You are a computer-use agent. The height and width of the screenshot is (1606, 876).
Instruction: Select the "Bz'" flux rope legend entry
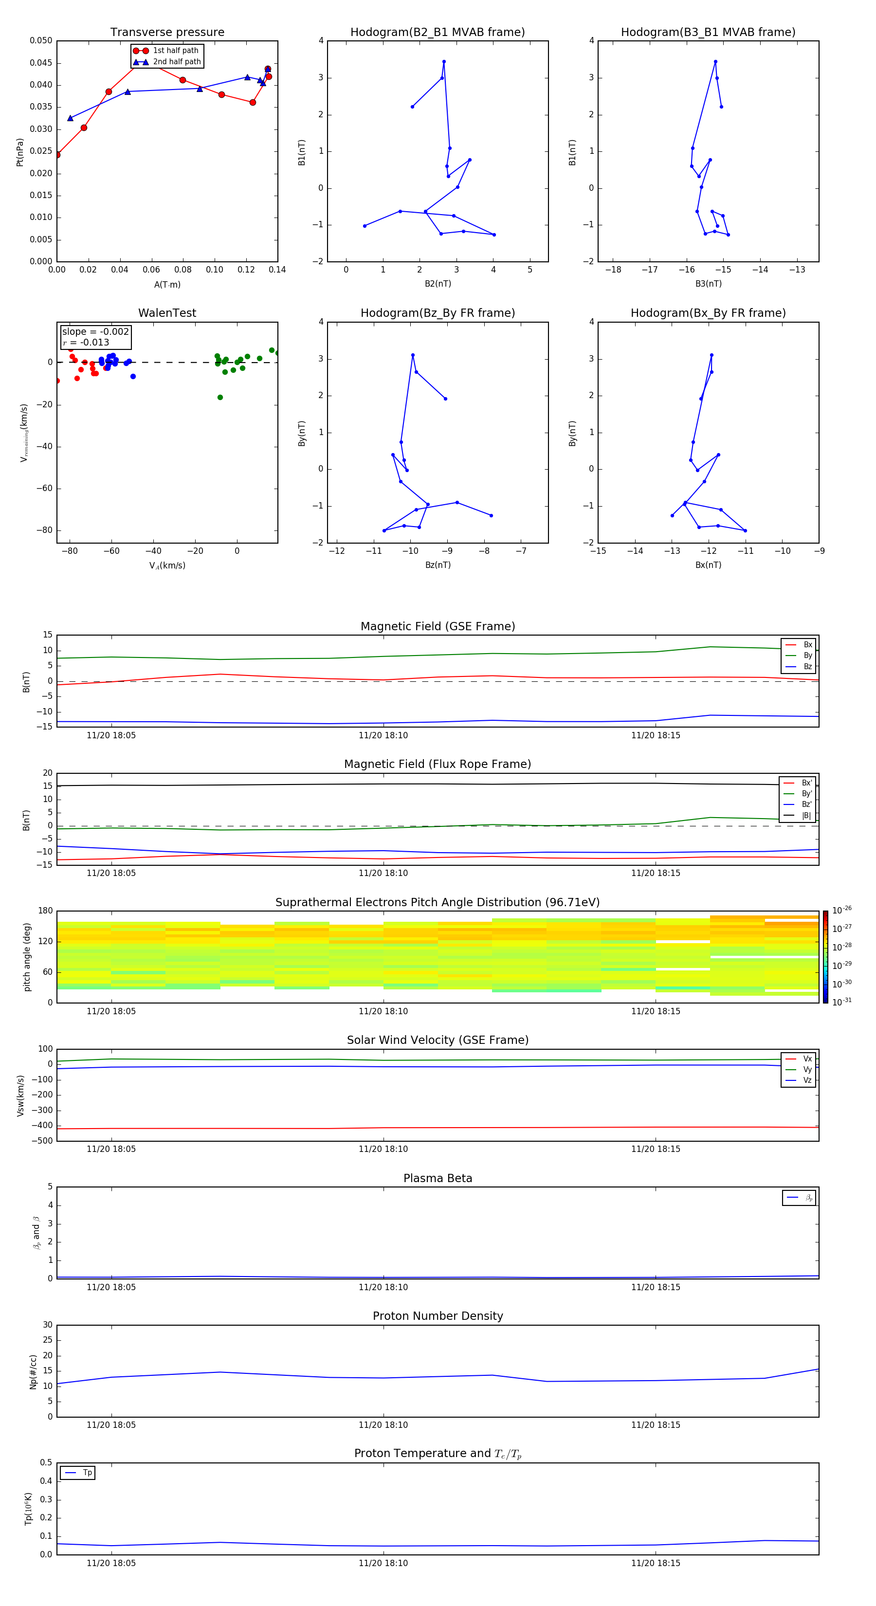coord(798,804)
